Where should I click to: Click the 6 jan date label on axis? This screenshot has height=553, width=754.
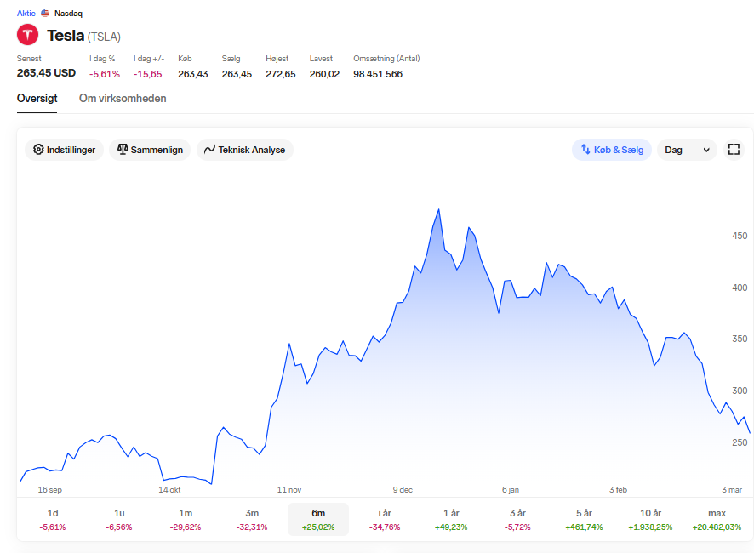511,489
